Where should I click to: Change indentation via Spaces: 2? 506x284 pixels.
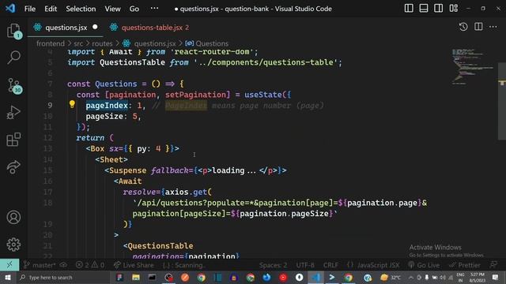[x=273, y=265]
